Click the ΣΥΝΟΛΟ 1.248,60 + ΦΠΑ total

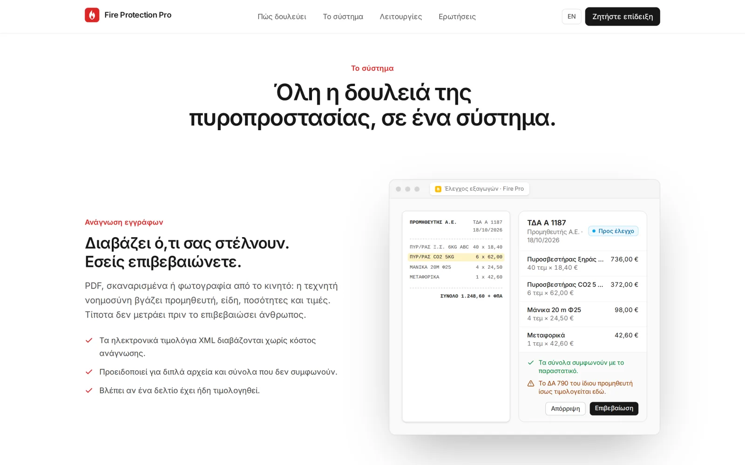tap(471, 296)
